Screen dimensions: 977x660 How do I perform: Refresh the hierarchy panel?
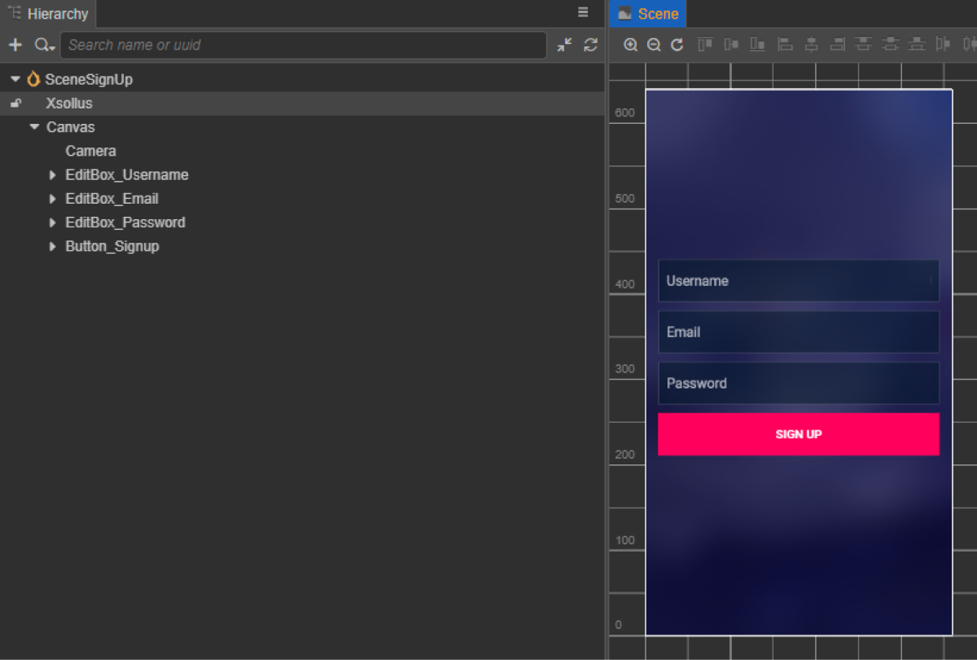pos(590,45)
